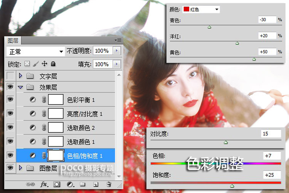Click the 饱和度 value field showing +25
The width and height of the screenshot is (289, 193).
tap(272, 175)
